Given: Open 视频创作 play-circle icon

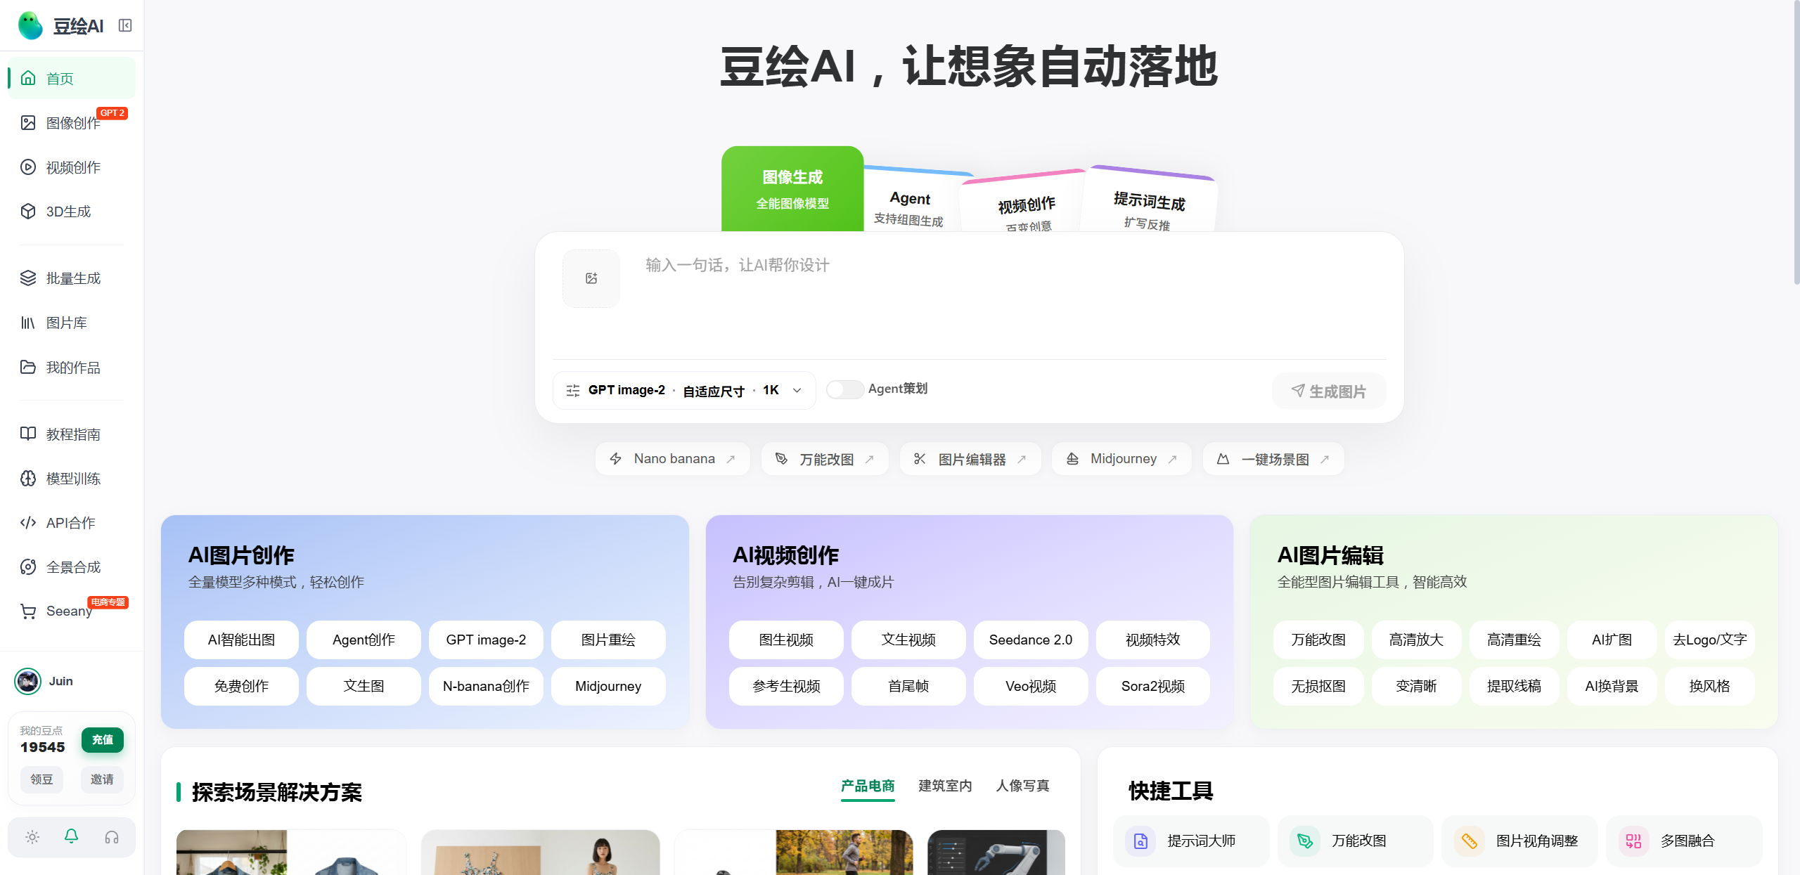Looking at the screenshot, I should pos(28,167).
